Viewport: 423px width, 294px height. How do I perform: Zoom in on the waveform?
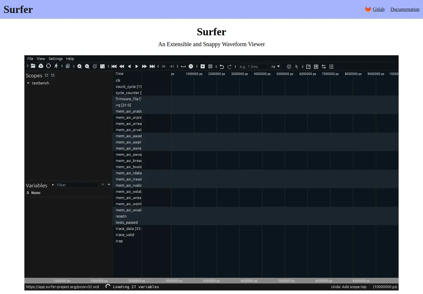[x=80, y=67]
